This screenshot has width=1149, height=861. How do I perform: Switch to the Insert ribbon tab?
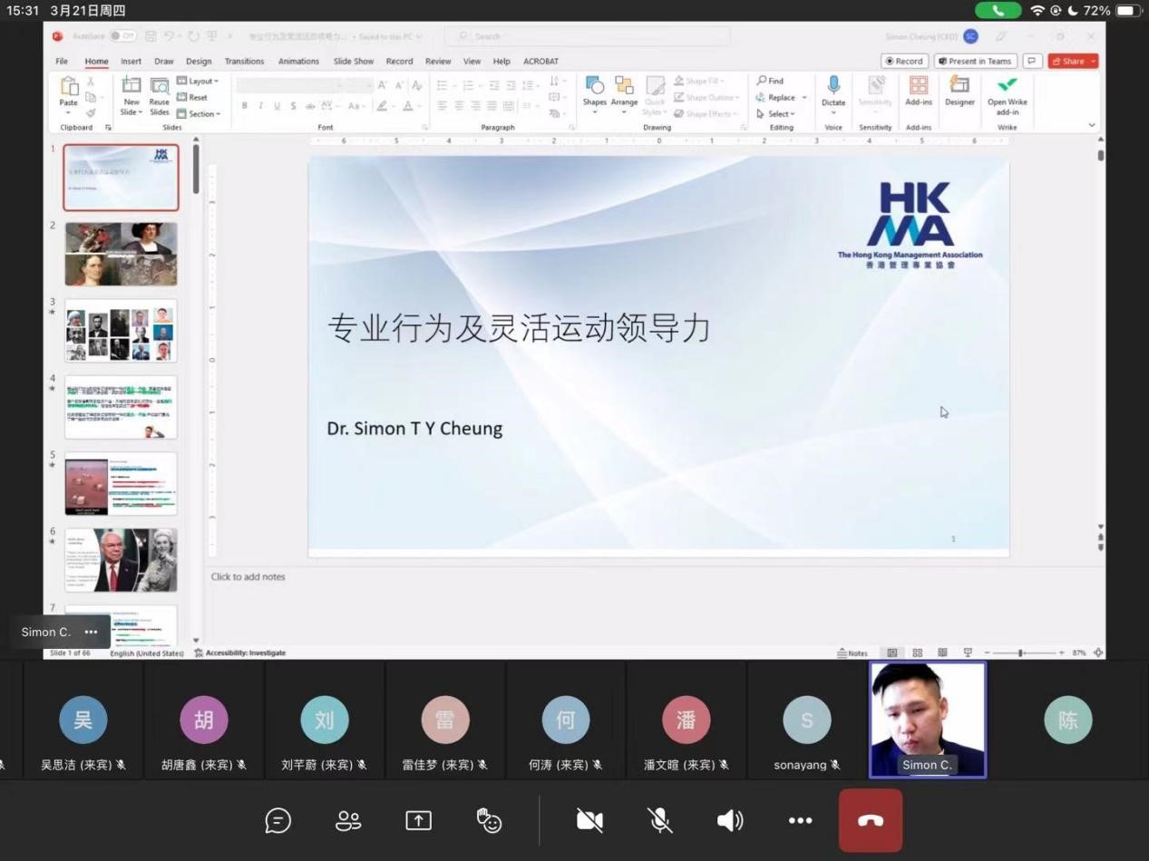coord(131,62)
